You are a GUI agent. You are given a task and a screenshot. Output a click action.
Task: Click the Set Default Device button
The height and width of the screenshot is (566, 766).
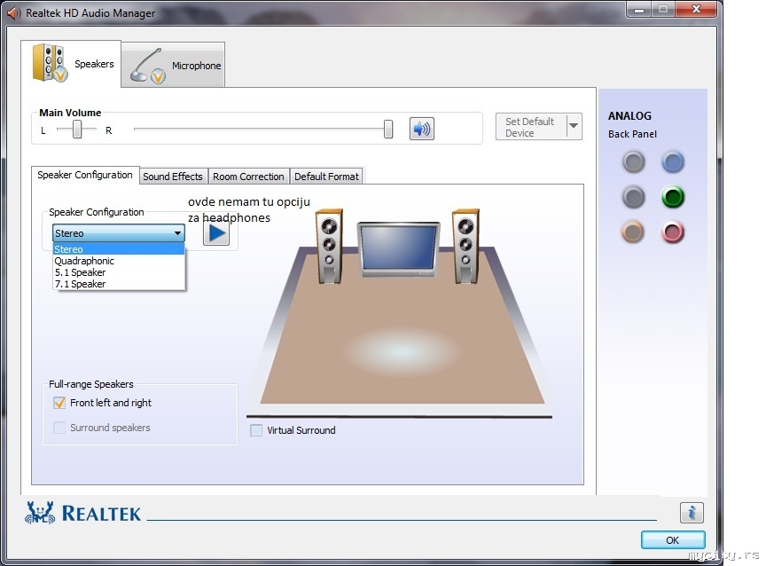(x=531, y=127)
